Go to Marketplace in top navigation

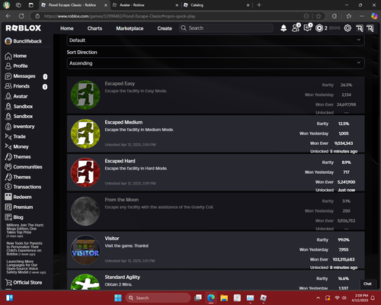(130, 28)
